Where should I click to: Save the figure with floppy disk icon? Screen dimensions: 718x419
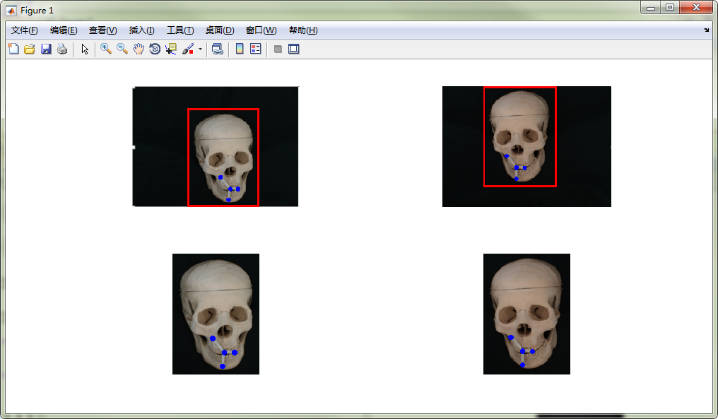(x=46, y=49)
